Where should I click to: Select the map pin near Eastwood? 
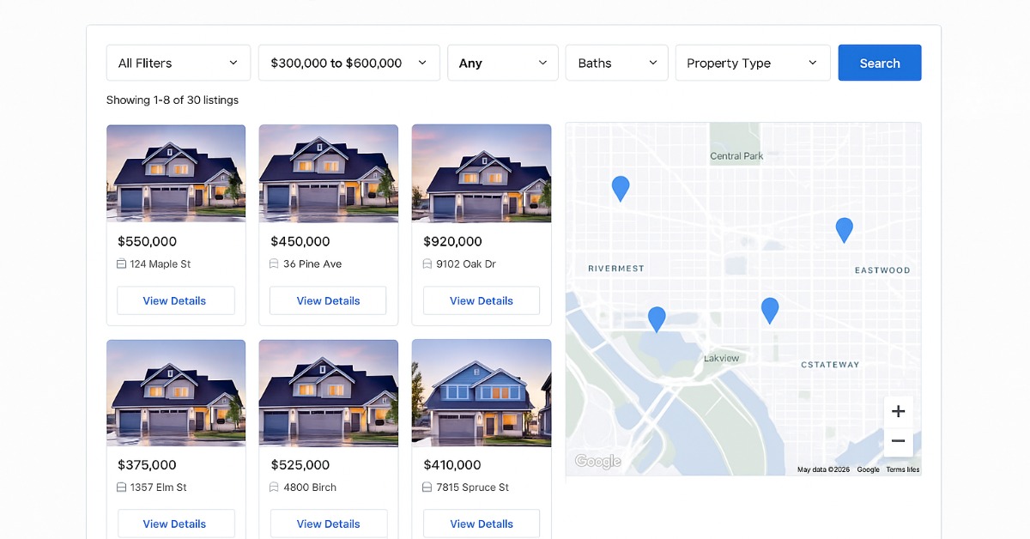click(844, 229)
